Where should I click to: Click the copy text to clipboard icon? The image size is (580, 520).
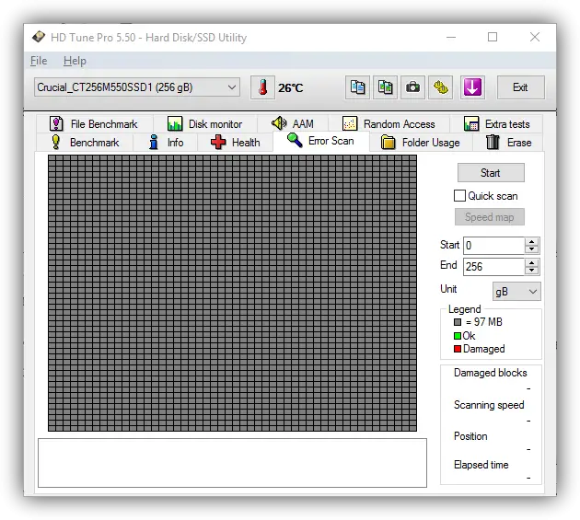357,87
